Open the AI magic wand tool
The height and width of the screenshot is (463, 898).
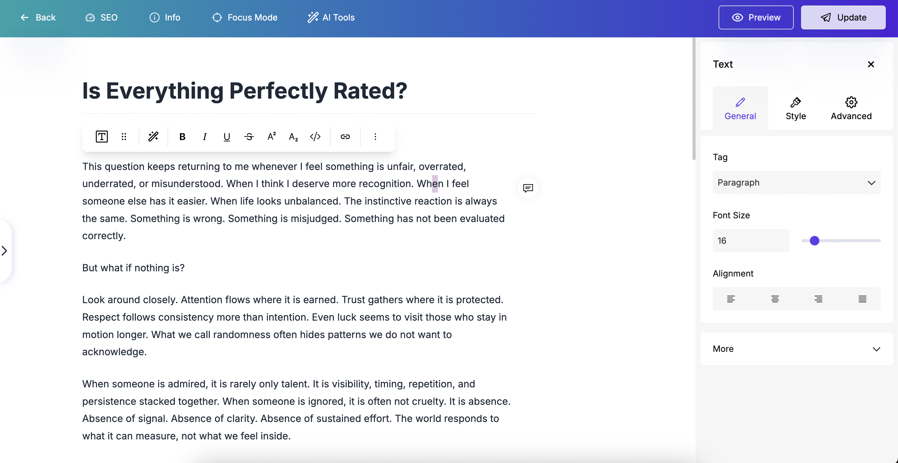[x=153, y=137]
